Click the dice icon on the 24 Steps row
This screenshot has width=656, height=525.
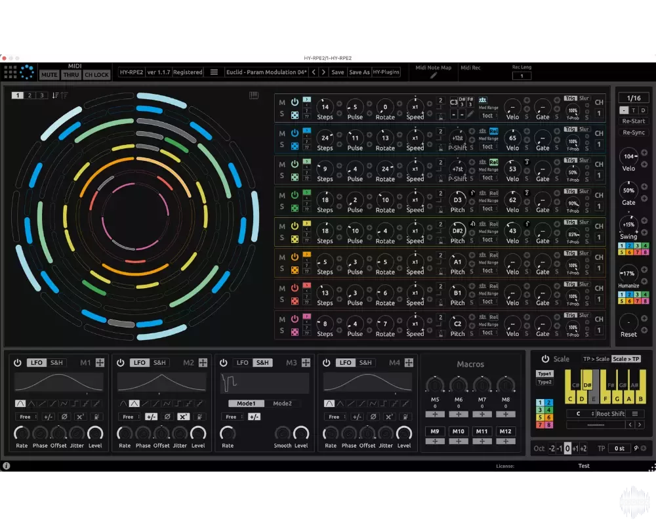(x=295, y=146)
